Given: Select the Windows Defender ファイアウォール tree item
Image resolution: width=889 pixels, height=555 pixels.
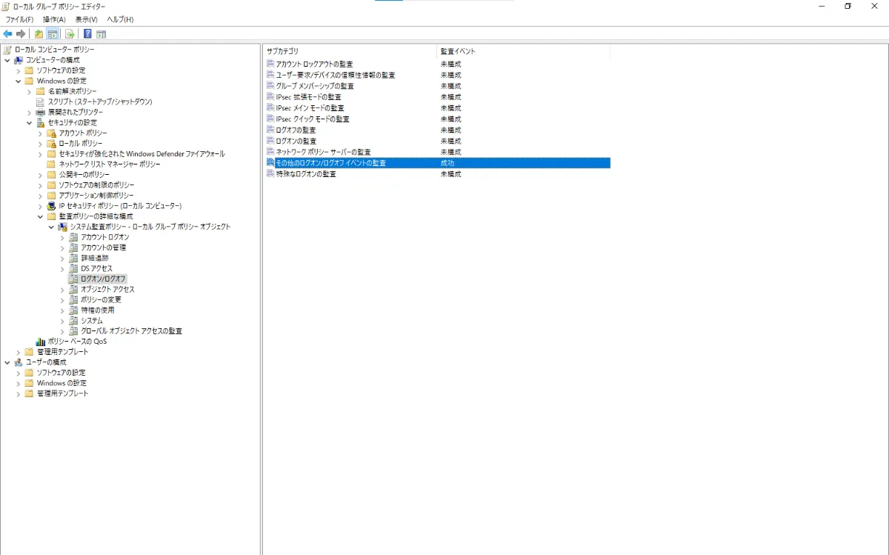Looking at the screenshot, I should tap(142, 153).
